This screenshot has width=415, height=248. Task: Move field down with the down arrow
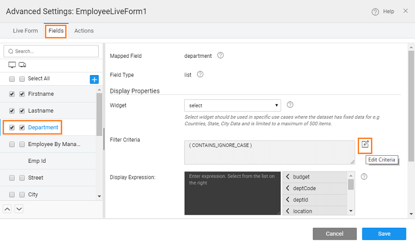click(19, 208)
